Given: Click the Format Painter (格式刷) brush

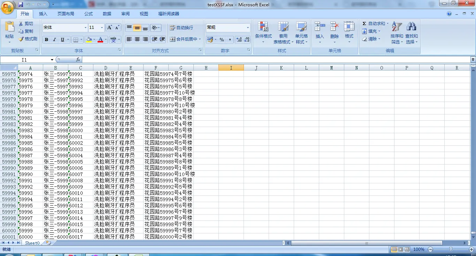Looking at the screenshot, I should [21, 39].
